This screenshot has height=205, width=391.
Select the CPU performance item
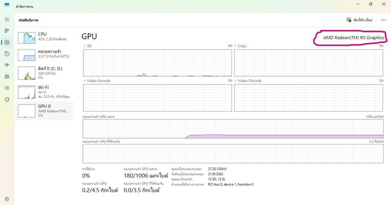point(45,38)
